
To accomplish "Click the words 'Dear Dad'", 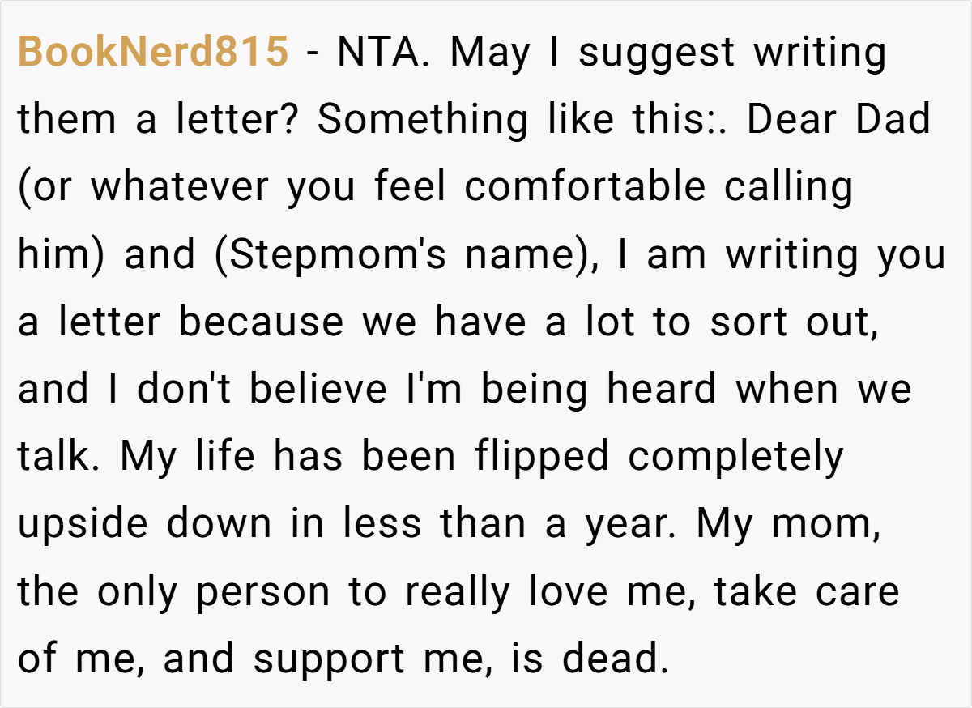I will (x=838, y=120).
